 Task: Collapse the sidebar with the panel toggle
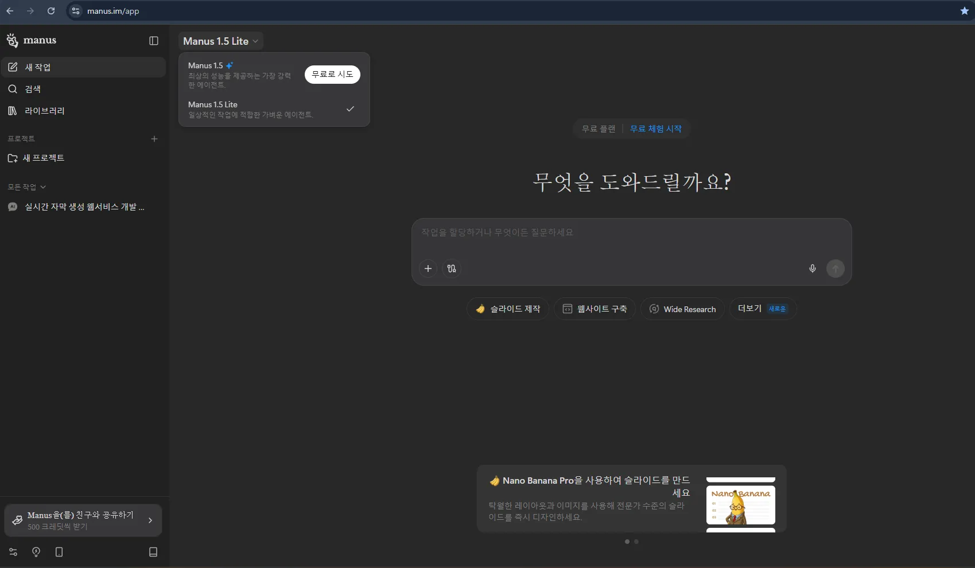pyautogui.click(x=153, y=41)
